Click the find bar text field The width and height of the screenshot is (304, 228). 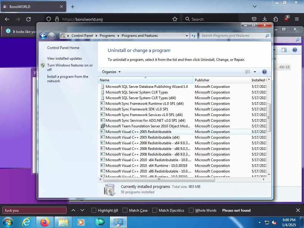point(34,210)
